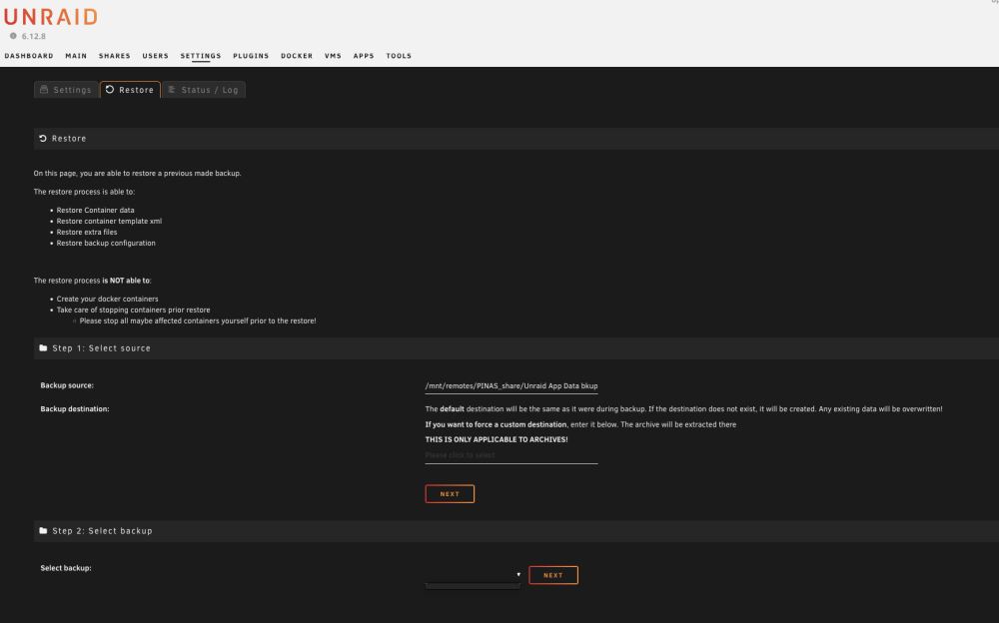Image resolution: width=999 pixels, height=623 pixels.
Task: Click the Restore section header icon
Action: (x=43, y=138)
